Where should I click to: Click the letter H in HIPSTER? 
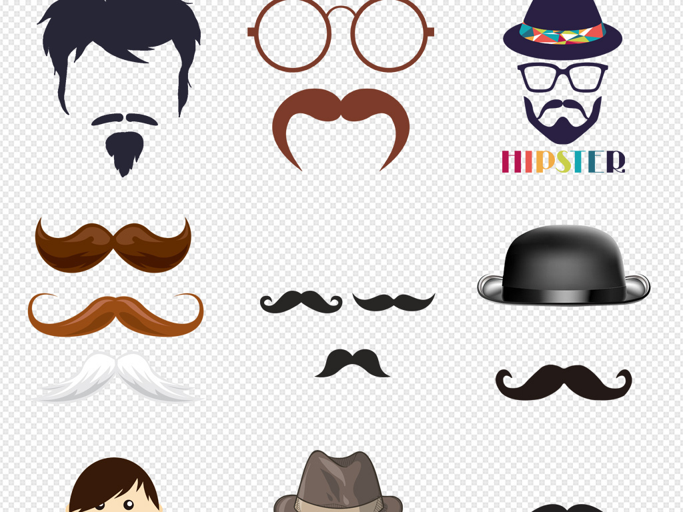[x=510, y=161]
